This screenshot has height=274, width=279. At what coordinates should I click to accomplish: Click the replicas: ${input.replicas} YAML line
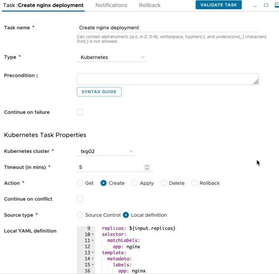(x=139, y=228)
